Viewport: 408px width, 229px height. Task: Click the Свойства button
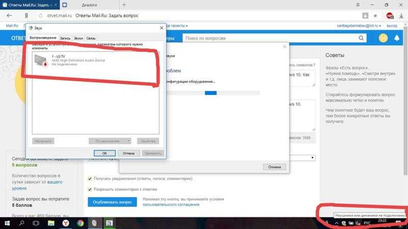pos(148,141)
